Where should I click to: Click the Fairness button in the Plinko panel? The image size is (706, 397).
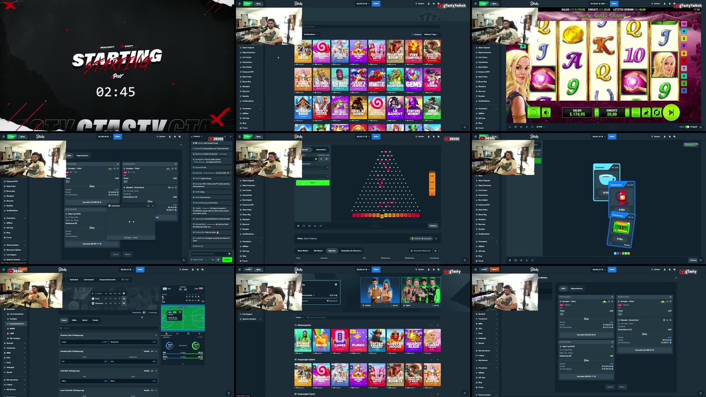(433, 226)
